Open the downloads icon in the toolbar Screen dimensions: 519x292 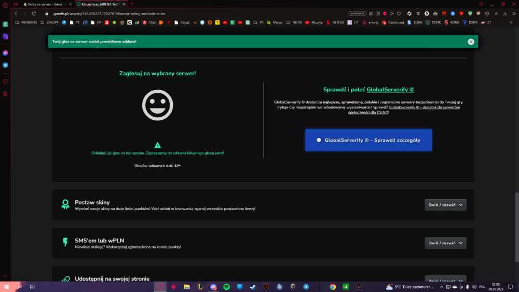[x=505, y=13]
